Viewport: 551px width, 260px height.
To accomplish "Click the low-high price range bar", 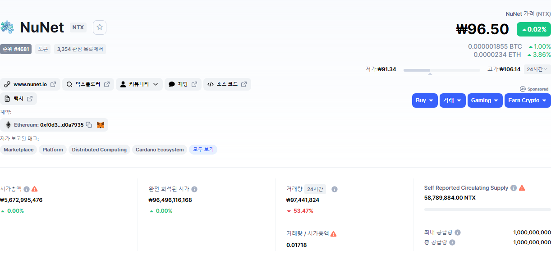I will point(442,70).
